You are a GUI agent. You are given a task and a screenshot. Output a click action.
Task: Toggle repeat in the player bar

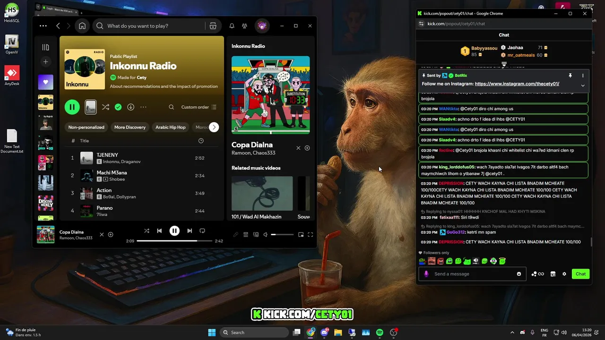click(x=202, y=231)
